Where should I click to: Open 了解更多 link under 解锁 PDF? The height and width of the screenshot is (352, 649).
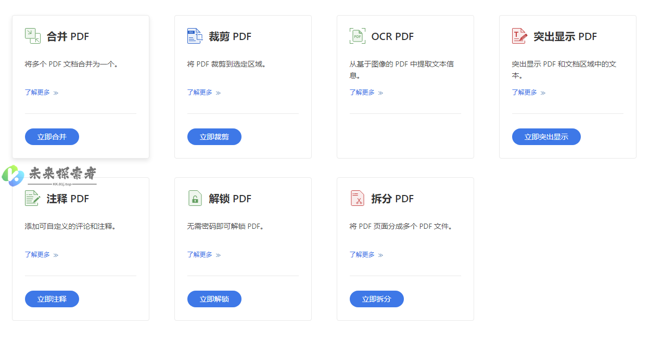click(203, 255)
